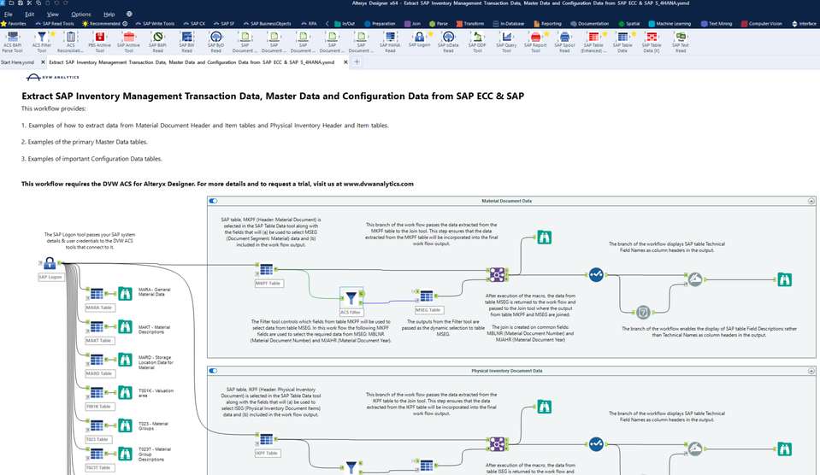Pick the ACS Reconciliation tool icon
The image size is (820, 475).
pyautogui.click(x=71, y=37)
